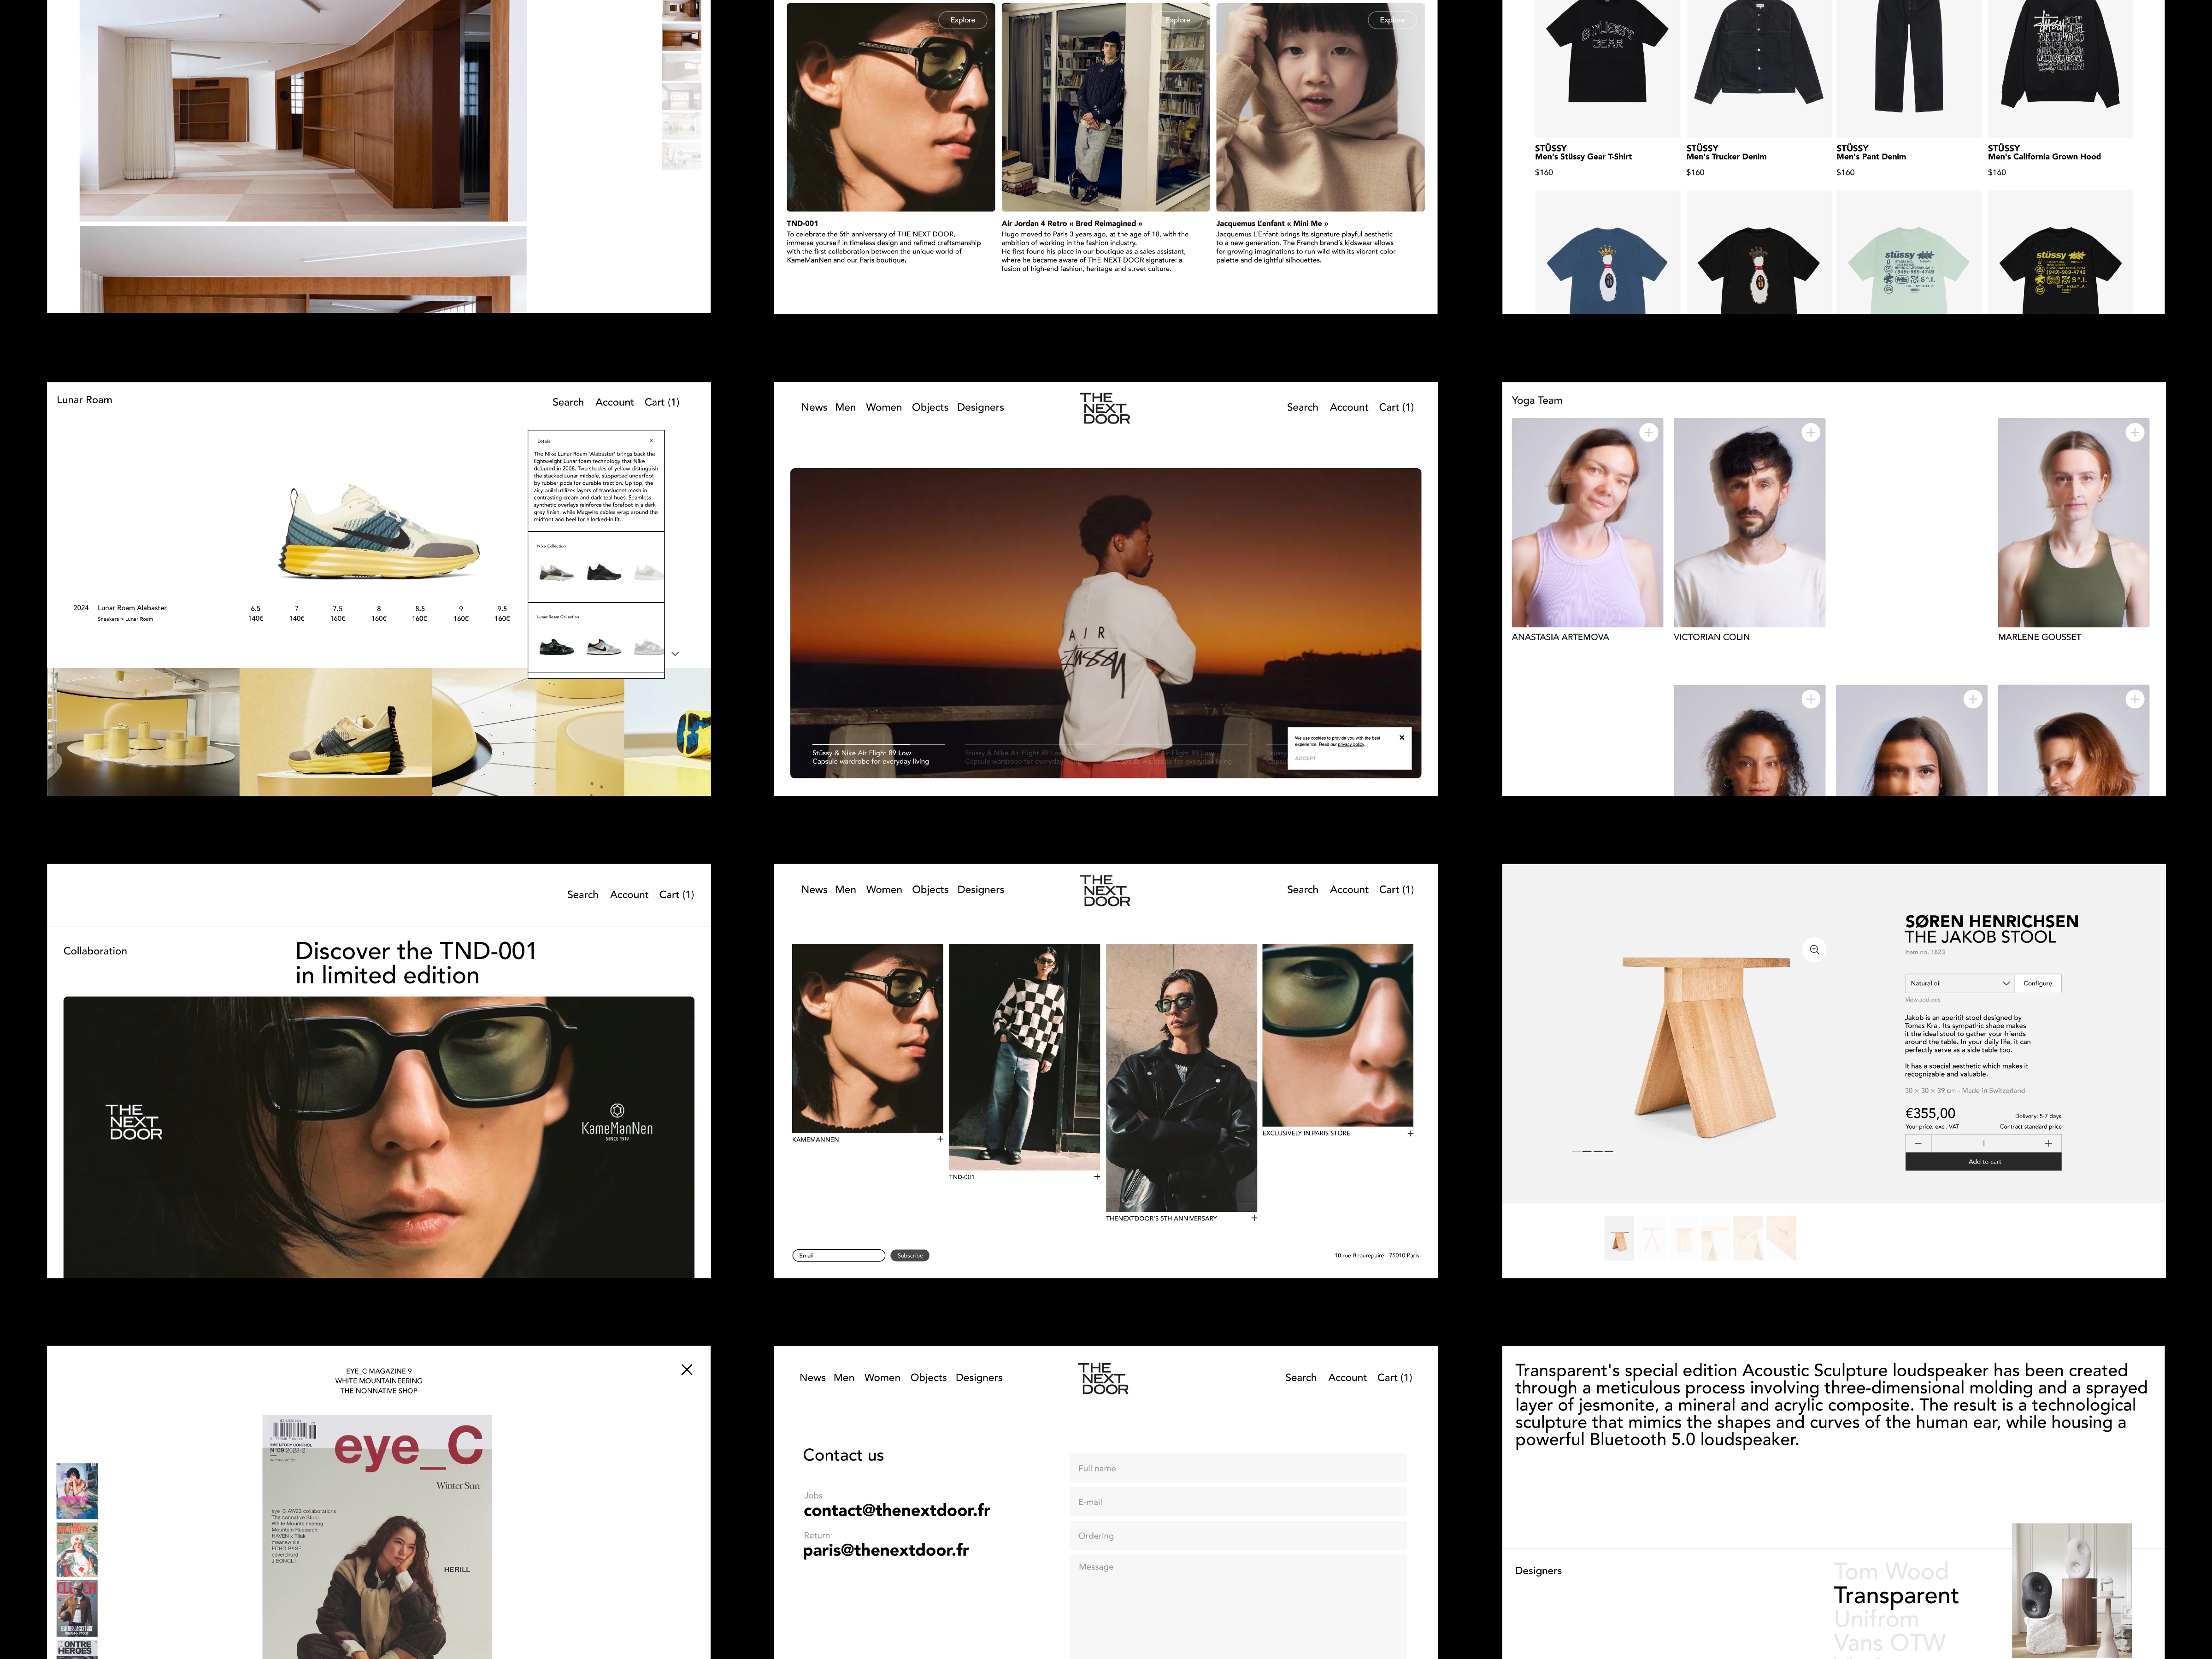Increase the Jakob Stool quantity with plus

pyautogui.click(x=2048, y=1143)
